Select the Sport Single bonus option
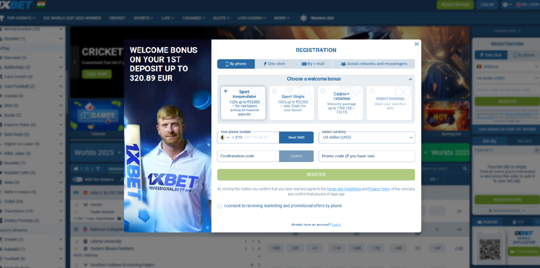Viewport: 540px width, 268px height. 292,103
